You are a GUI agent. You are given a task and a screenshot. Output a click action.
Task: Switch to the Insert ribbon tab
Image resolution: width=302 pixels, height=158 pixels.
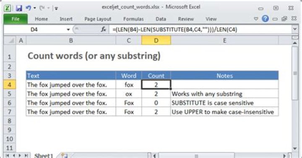(66, 19)
